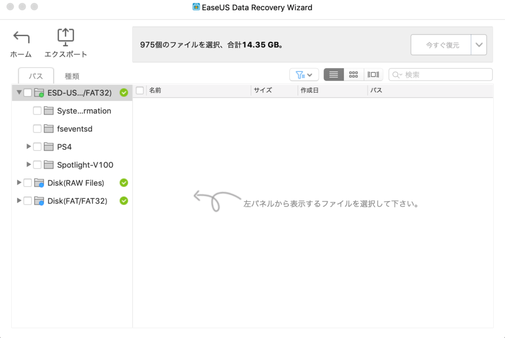Image resolution: width=505 pixels, height=338 pixels.
Task: Toggle select-all checkbox in 名前 header
Action: click(140, 91)
